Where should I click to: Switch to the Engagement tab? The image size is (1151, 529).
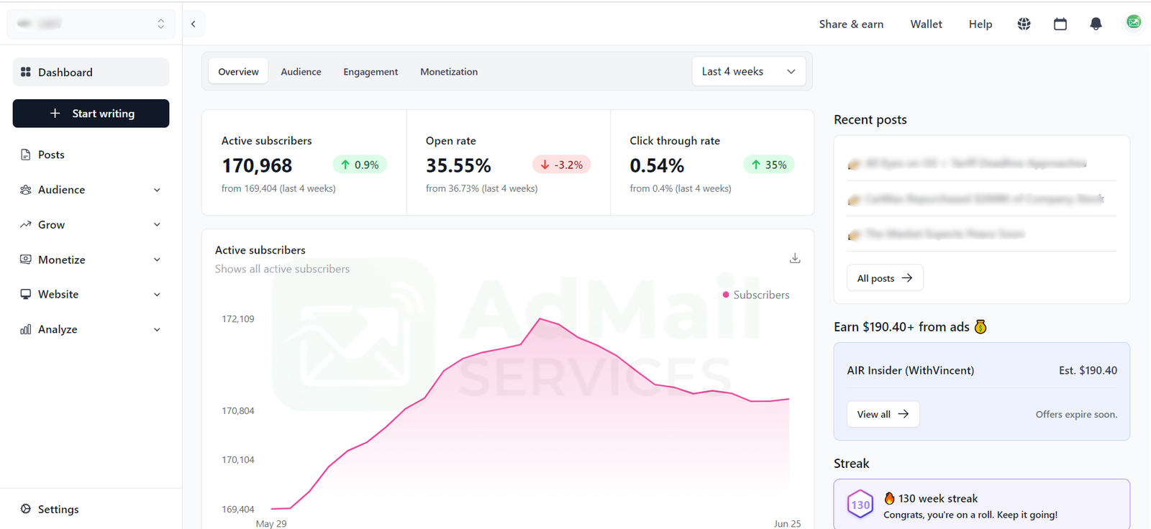point(370,72)
